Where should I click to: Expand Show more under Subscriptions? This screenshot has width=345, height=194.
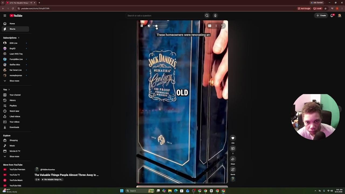click(x=15, y=81)
